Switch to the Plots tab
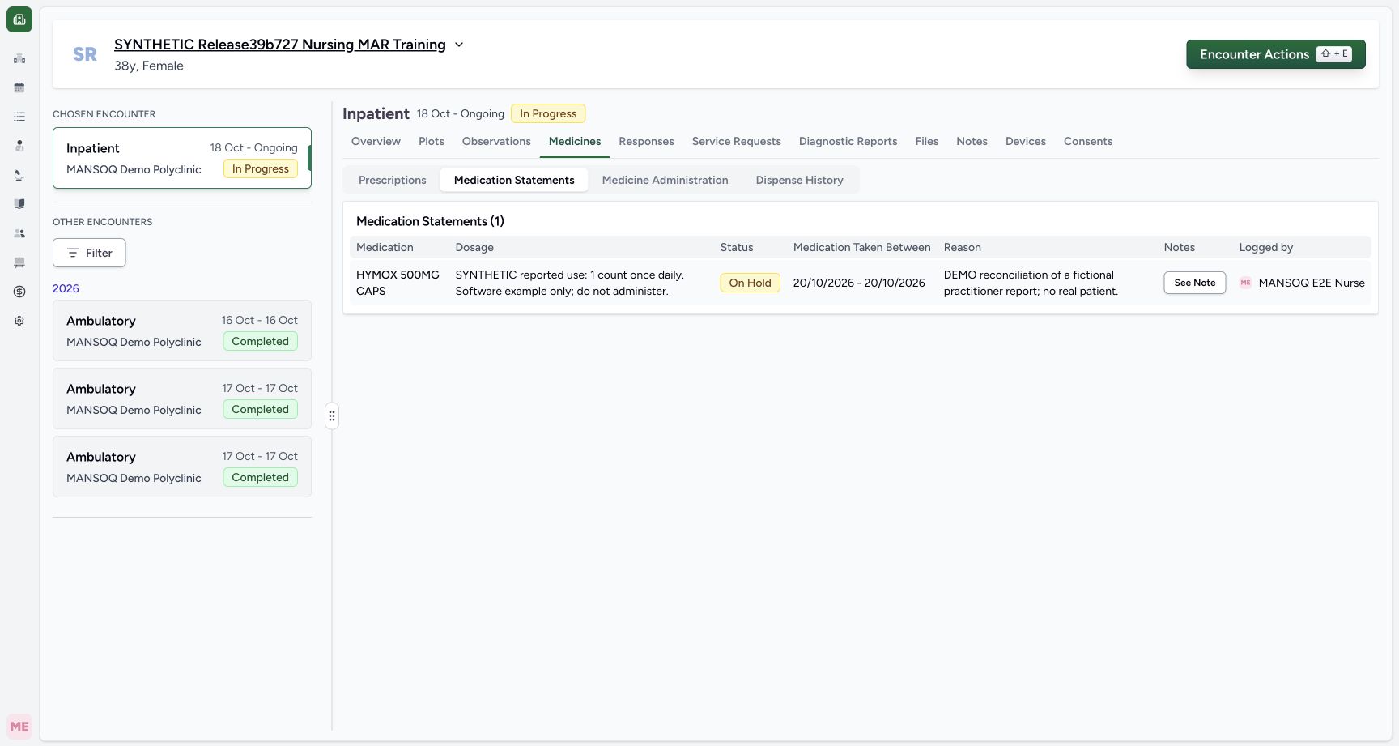Image resolution: width=1399 pixels, height=746 pixels. coord(432,141)
